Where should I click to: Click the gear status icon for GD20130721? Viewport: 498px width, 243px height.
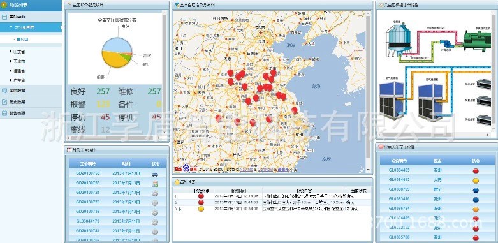(x=155, y=193)
